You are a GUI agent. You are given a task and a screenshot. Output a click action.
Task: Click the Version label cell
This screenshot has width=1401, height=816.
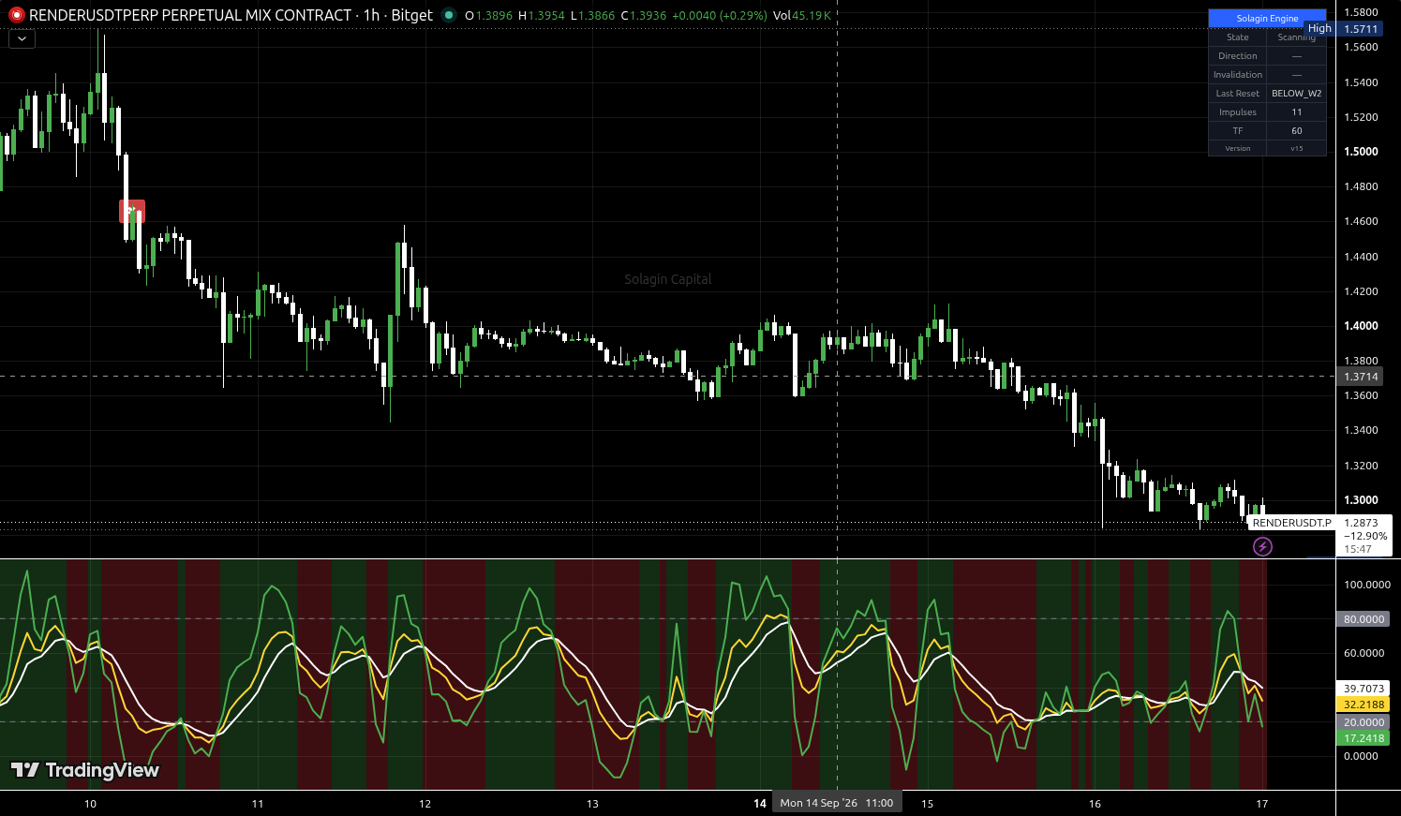click(1237, 148)
